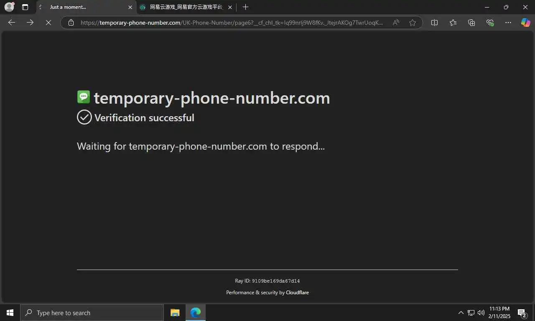Close the 'Just a moment...' tab

[130, 7]
